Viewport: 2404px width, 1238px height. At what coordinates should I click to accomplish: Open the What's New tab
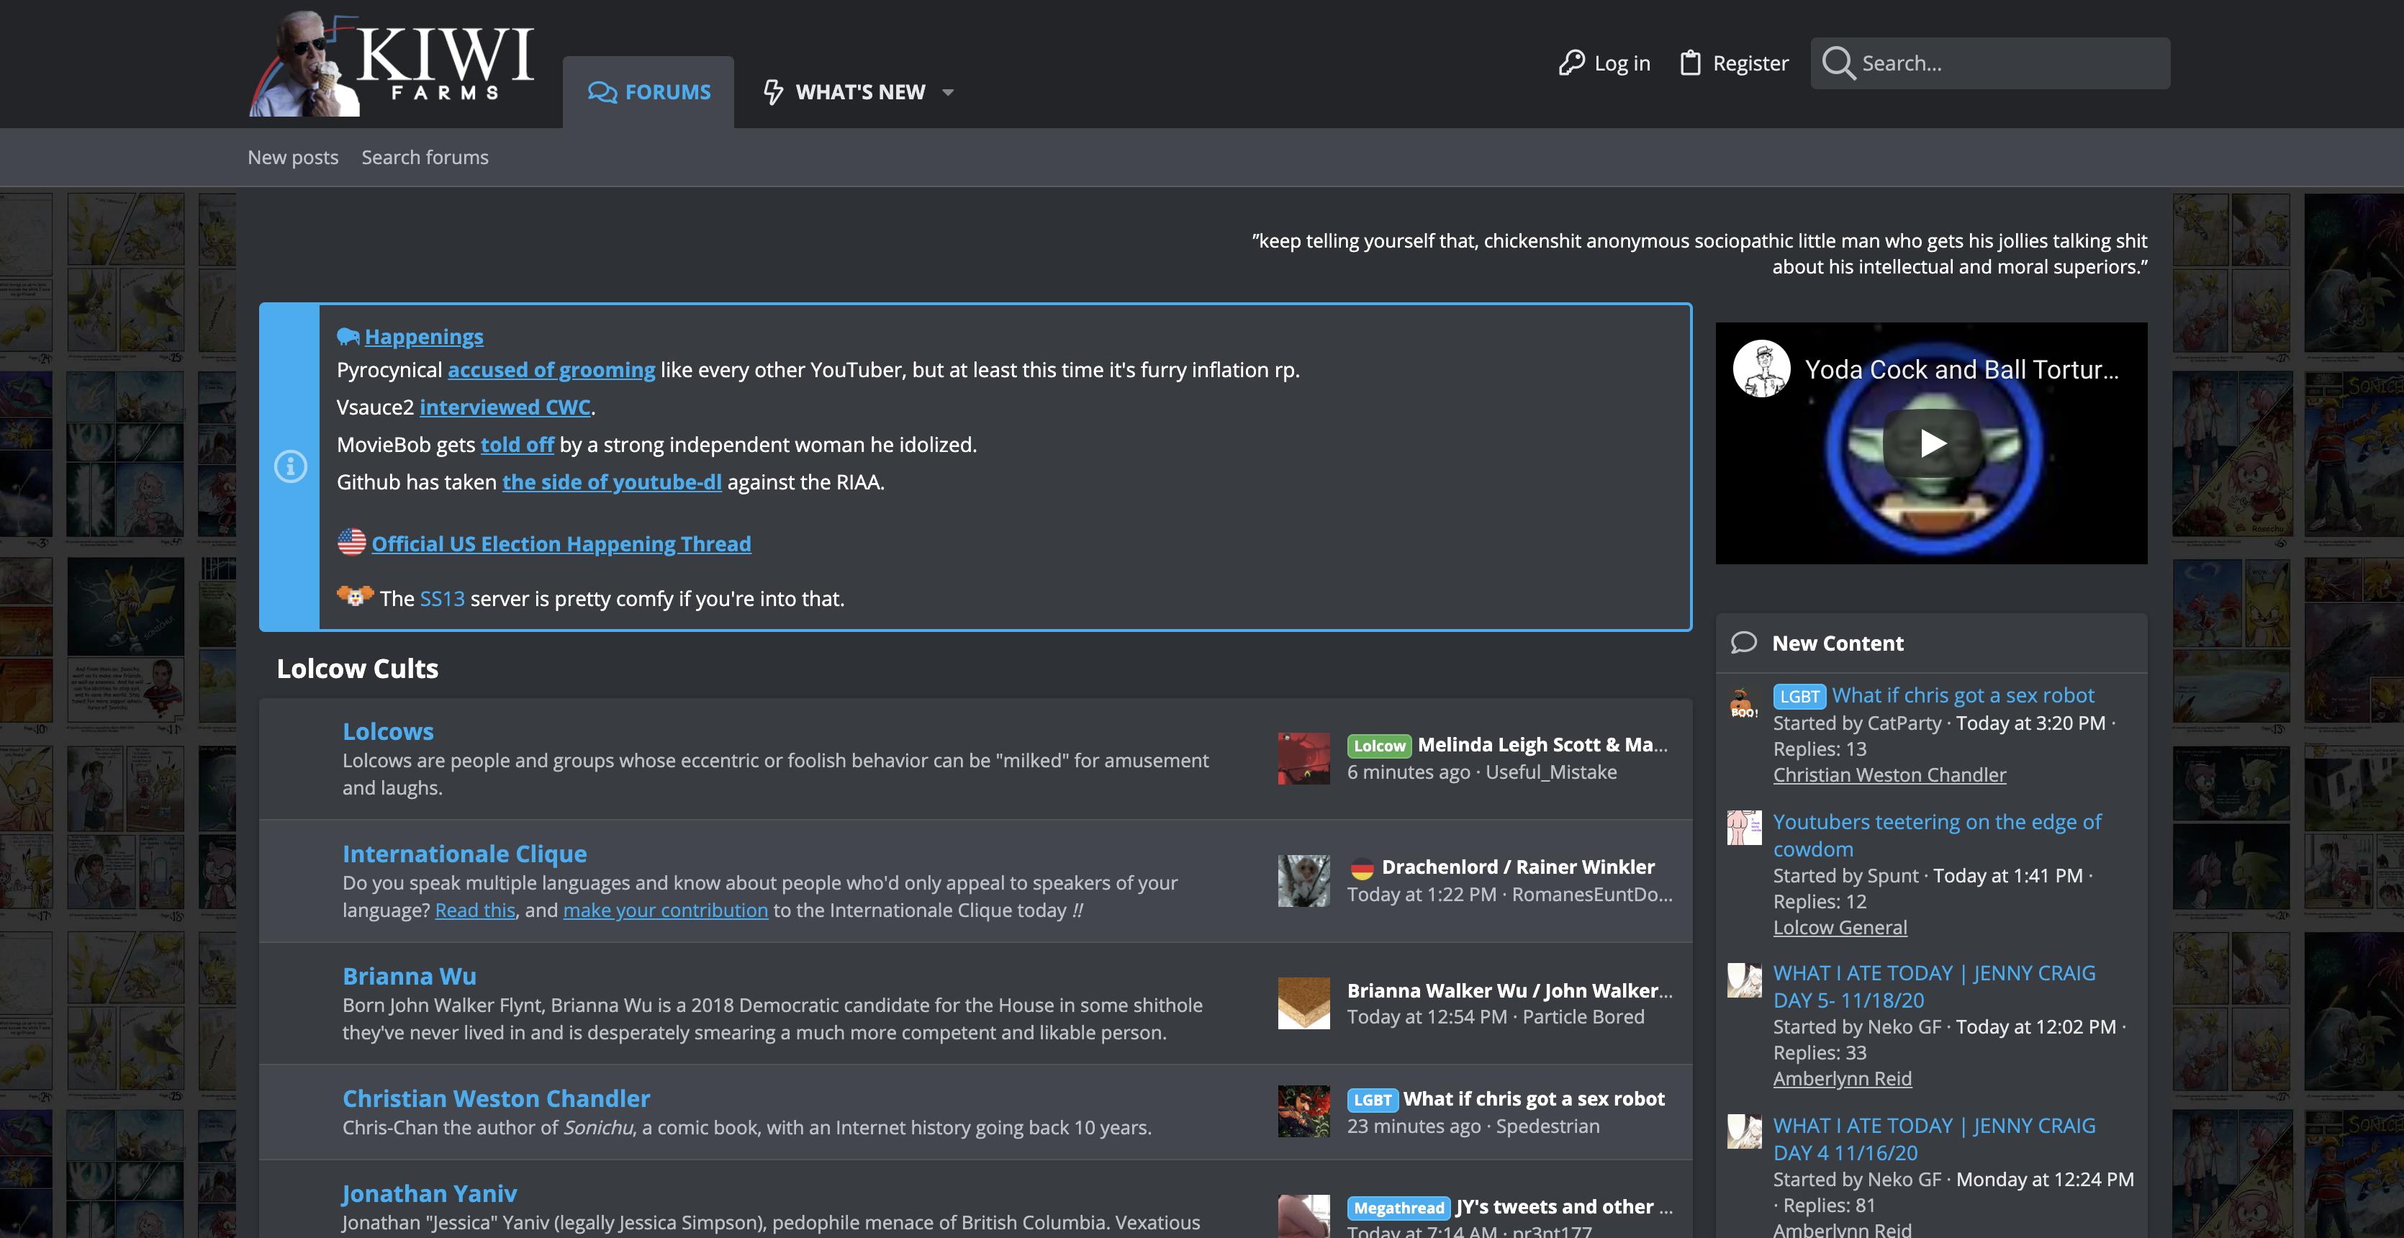844,91
